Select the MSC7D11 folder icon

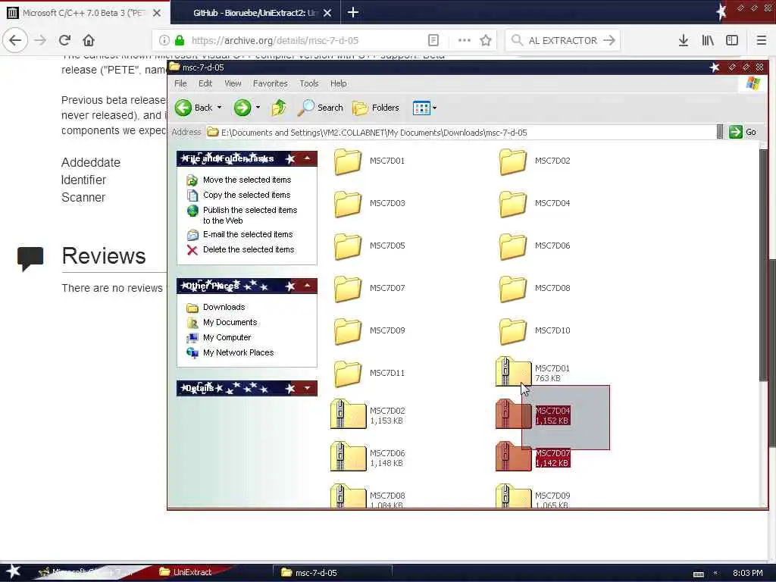tap(348, 374)
